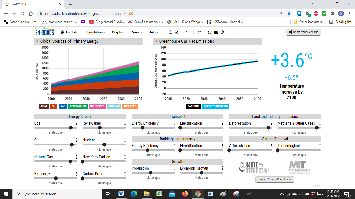Click Share Your Scenario button
355x199 pixels.
coord(303,32)
